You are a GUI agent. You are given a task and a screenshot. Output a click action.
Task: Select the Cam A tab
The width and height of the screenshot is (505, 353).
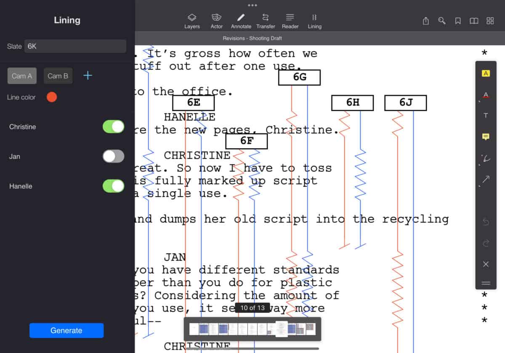coord(22,76)
